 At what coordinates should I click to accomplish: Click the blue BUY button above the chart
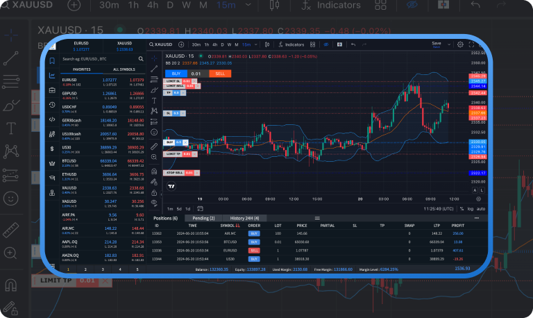pos(176,74)
